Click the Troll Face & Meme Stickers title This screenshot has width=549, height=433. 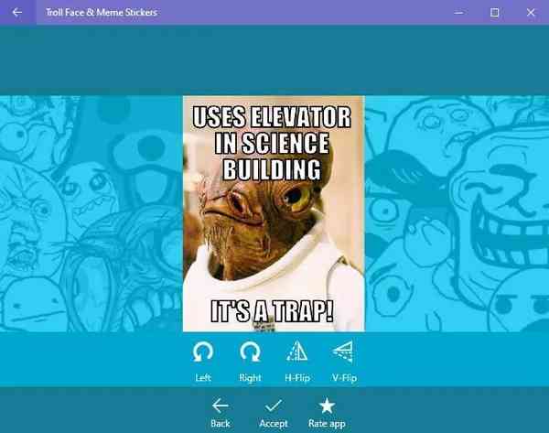[x=102, y=12]
